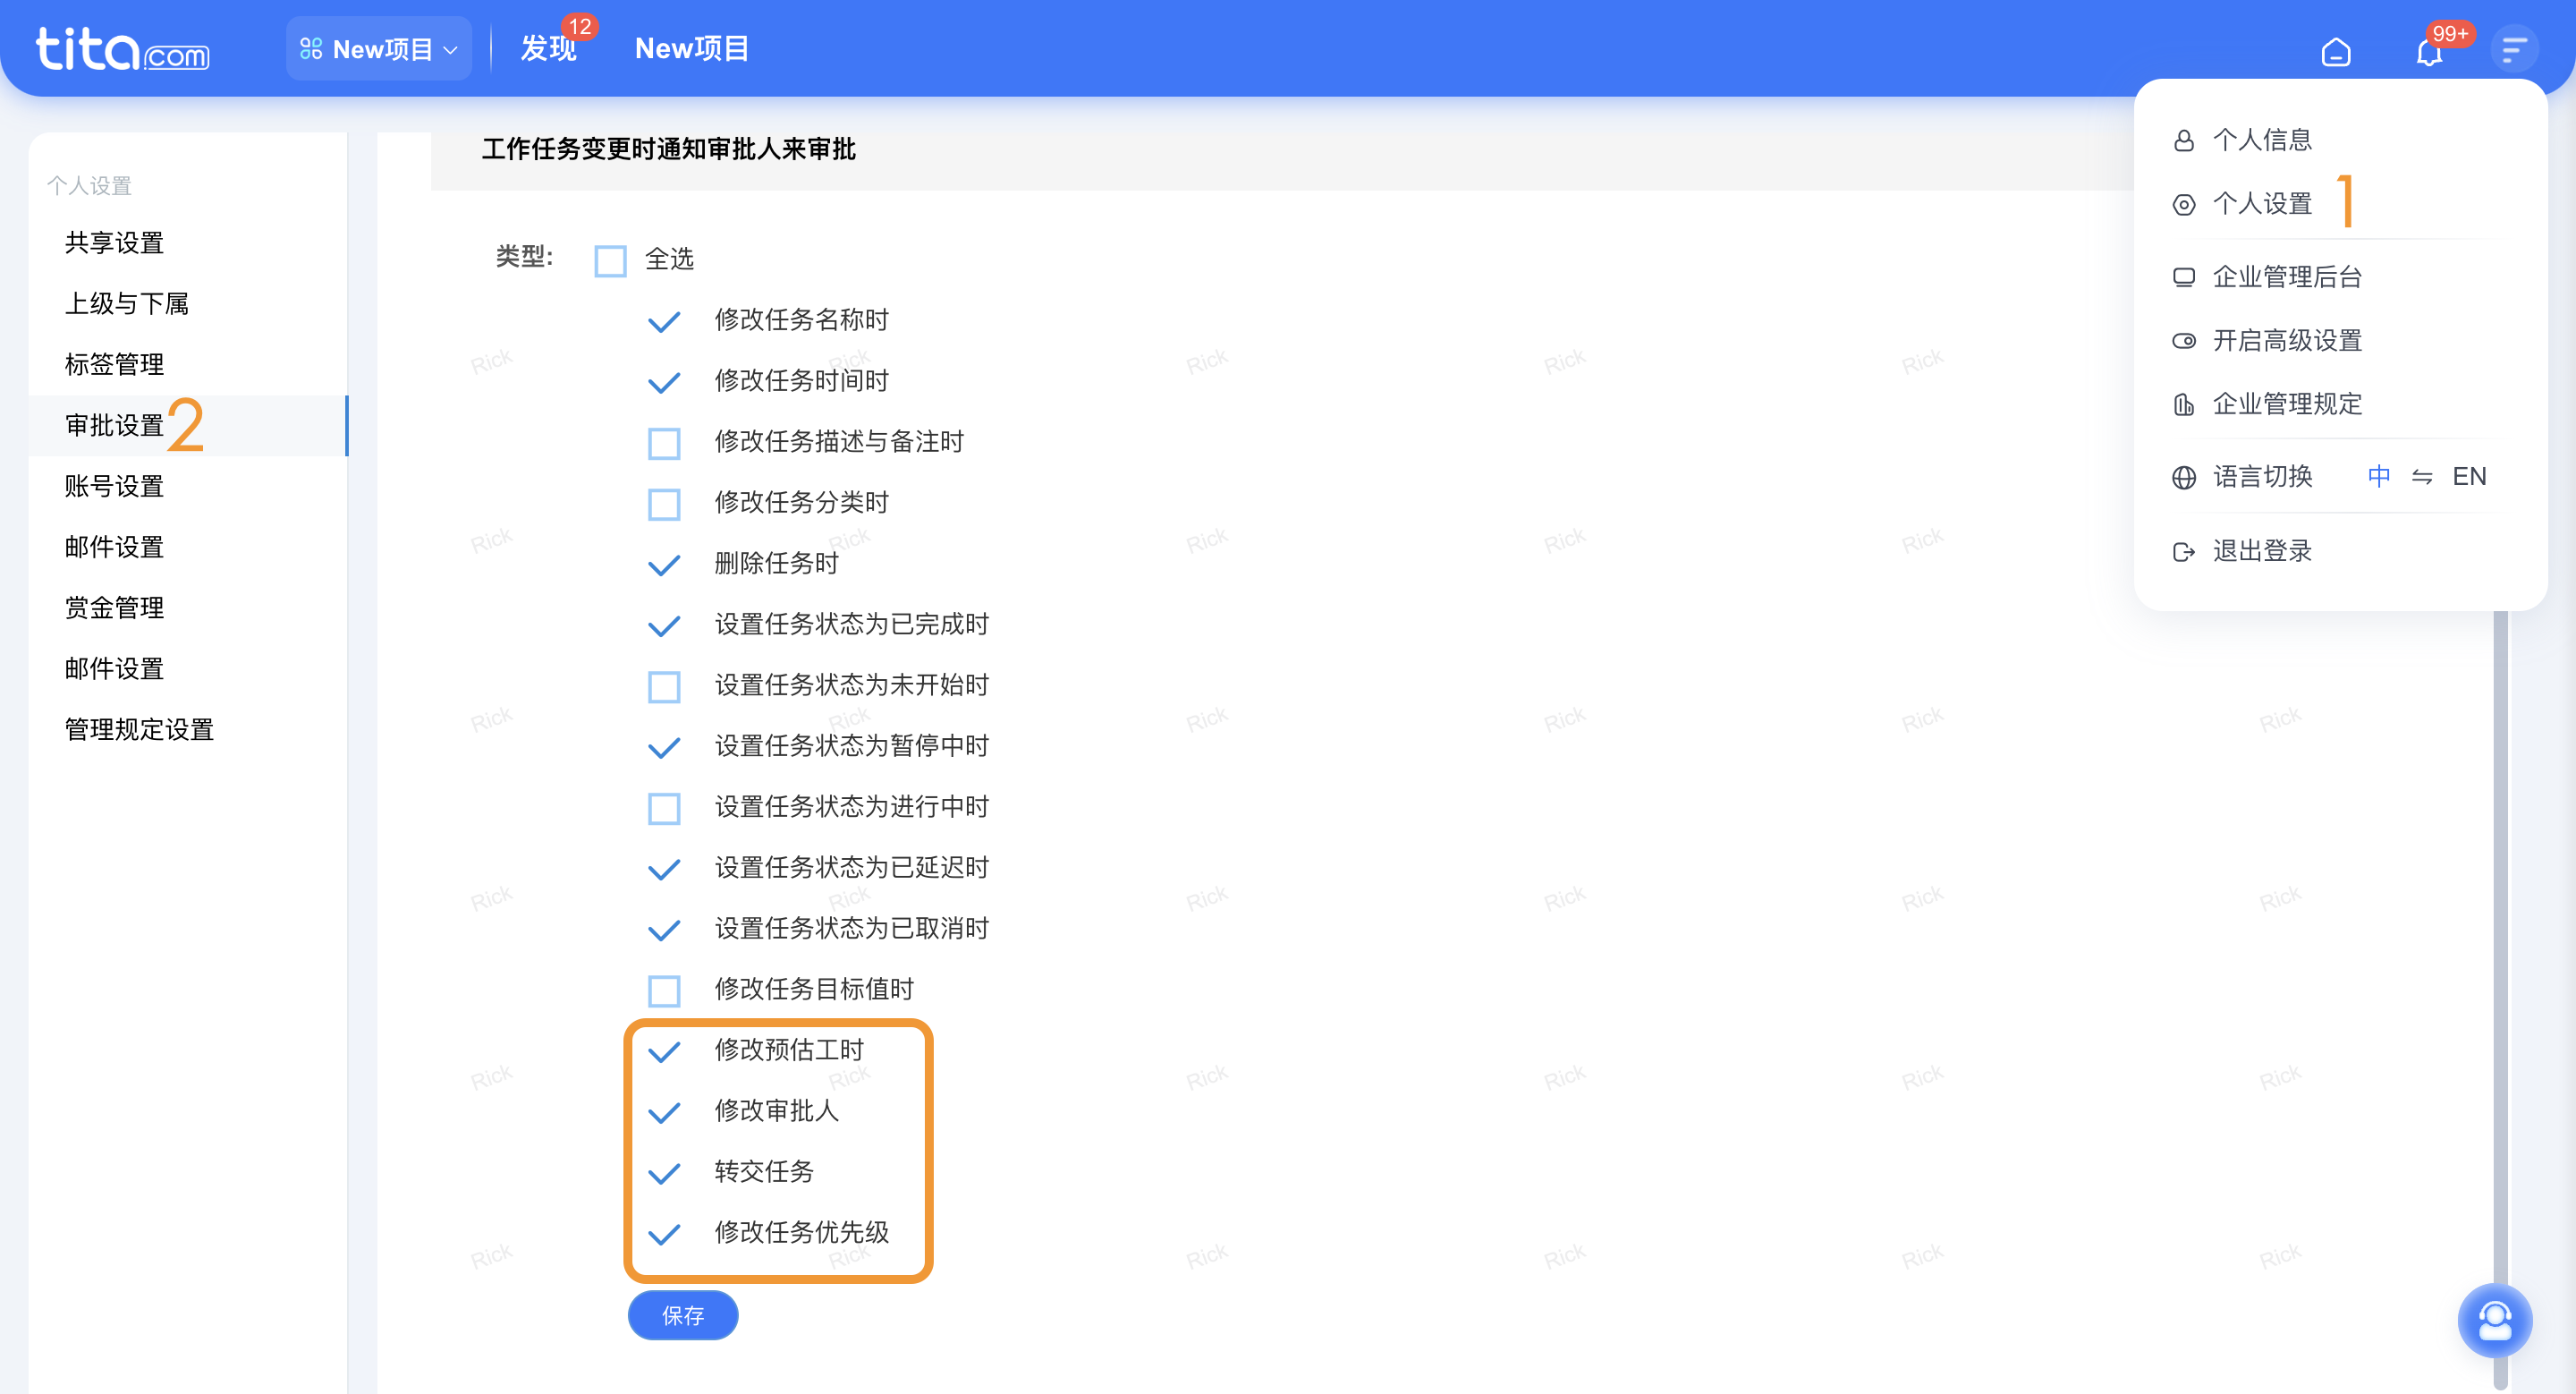Click the 保存 button
Screen dimensions: 2576x1394
683,1316
